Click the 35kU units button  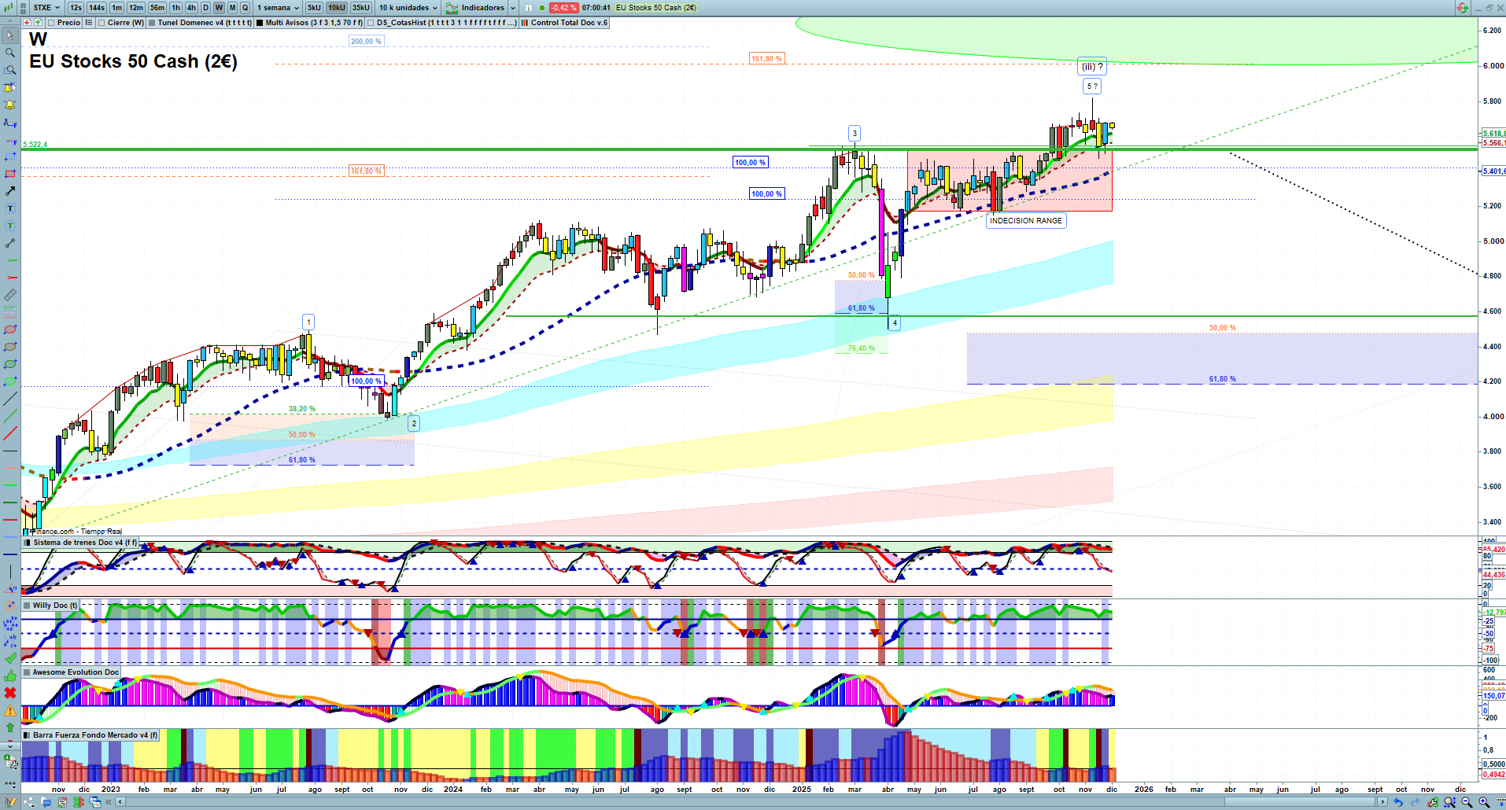(361, 8)
